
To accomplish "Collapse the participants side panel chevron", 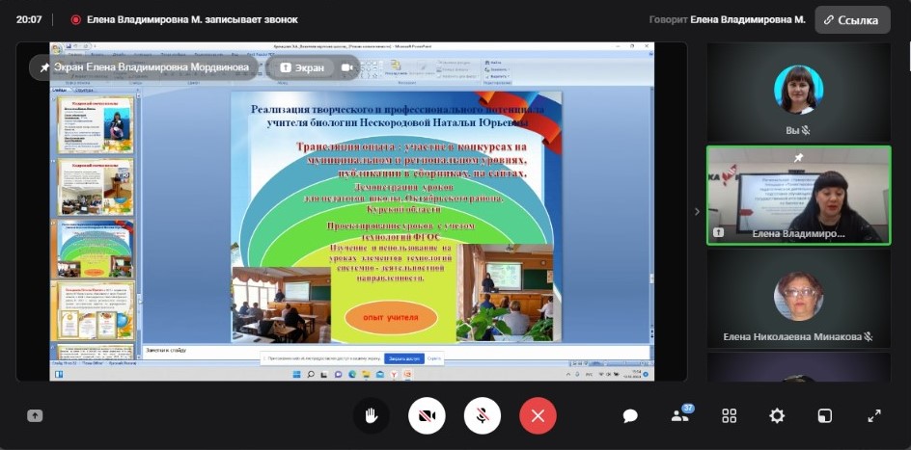I will (x=697, y=212).
